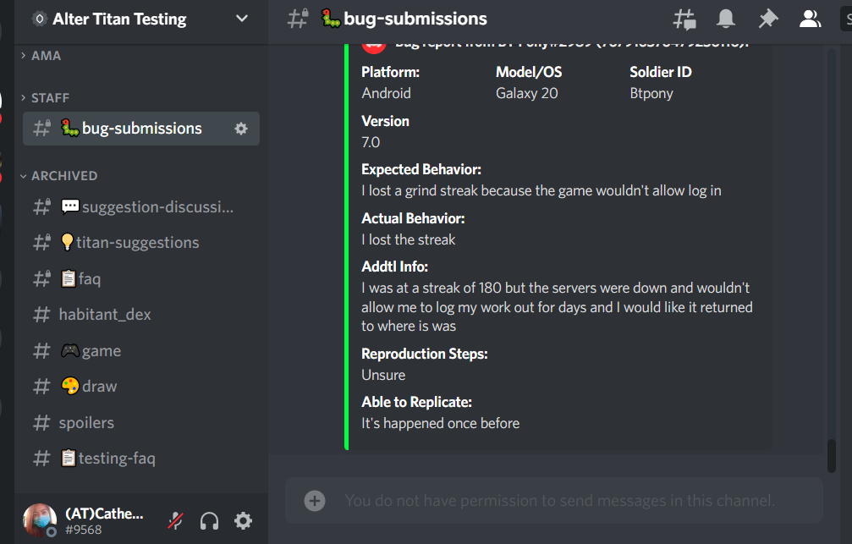Screen dimensions: 852x544
Task: Expand the AMA category
Action: click(x=46, y=56)
